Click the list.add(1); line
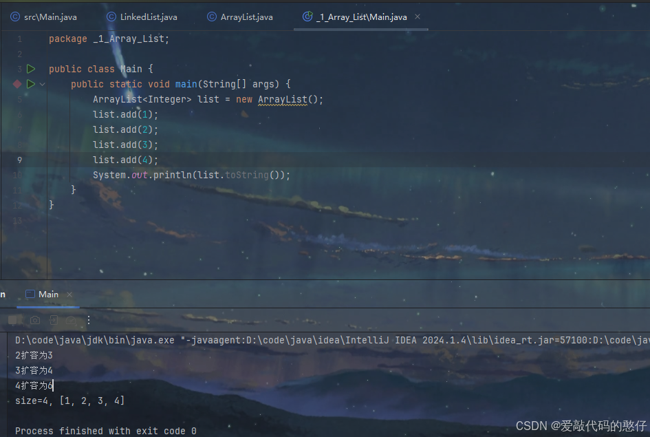 (x=125, y=114)
